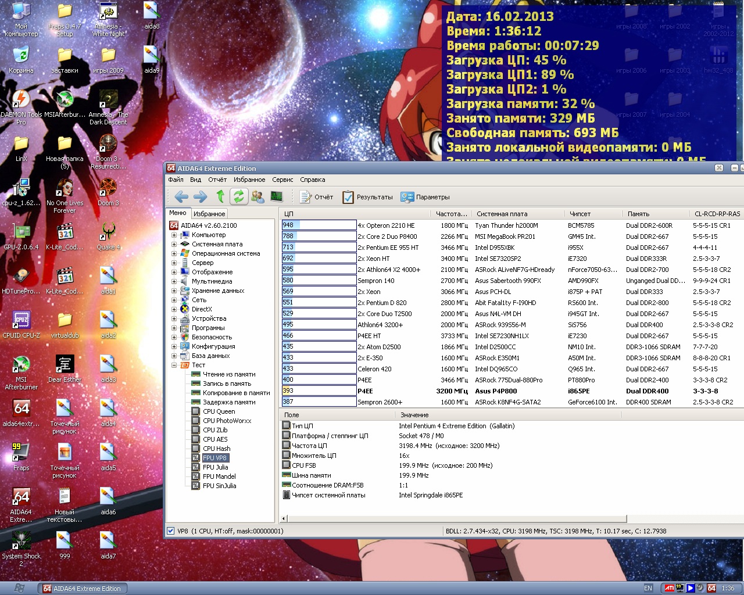Expand the Системная плата tree node
Image resolution: width=744 pixels, height=595 pixels.
pyautogui.click(x=174, y=244)
